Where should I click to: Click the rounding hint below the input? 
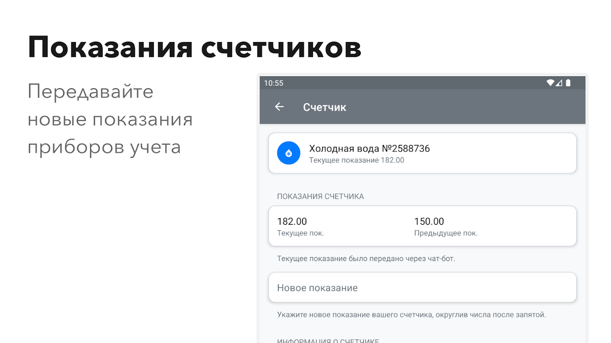[411, 315]
